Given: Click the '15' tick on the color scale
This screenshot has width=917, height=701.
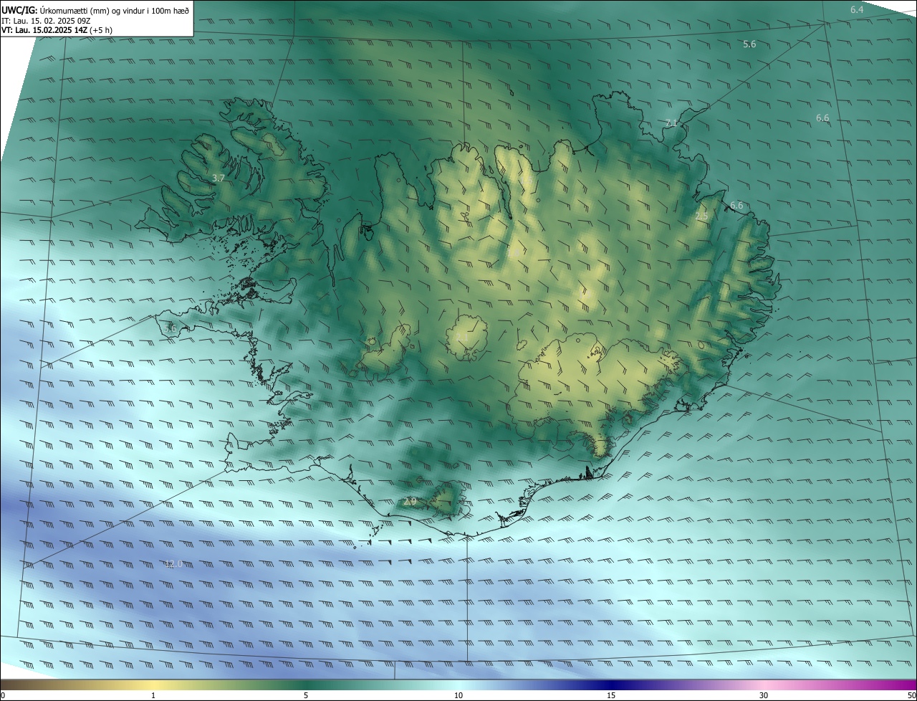Looking at the screenshot, I should 611,695.
